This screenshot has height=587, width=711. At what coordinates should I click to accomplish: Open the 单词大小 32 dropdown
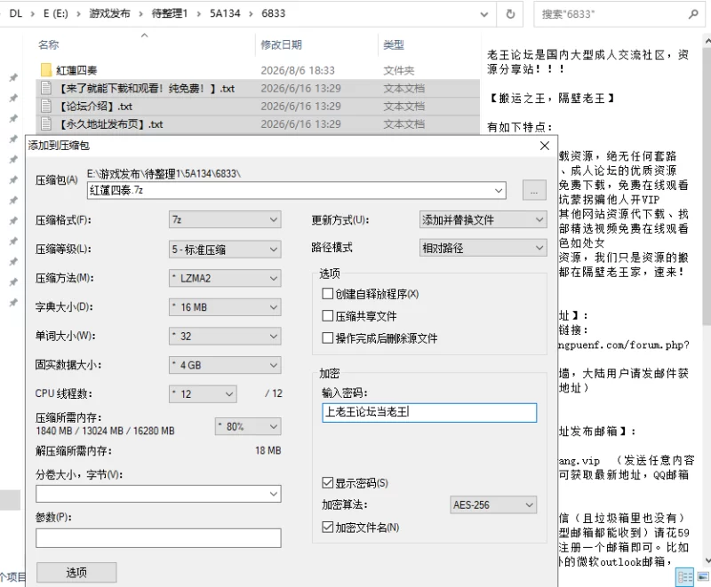click(x=225, y=336)
